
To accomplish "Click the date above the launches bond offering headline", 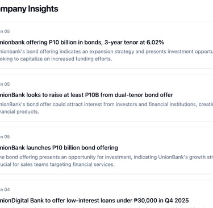I will pyautogui.click(x=5, y=137).
